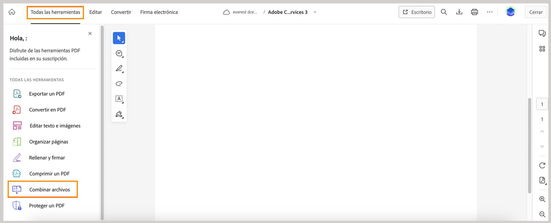Open the page thumbnails grid icon

click(542, 49)
